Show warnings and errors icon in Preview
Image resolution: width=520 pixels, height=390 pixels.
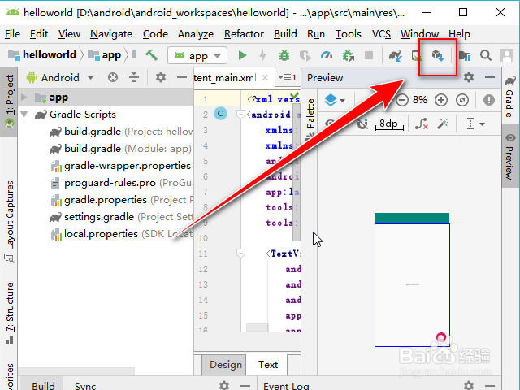[x=489, y=100]
